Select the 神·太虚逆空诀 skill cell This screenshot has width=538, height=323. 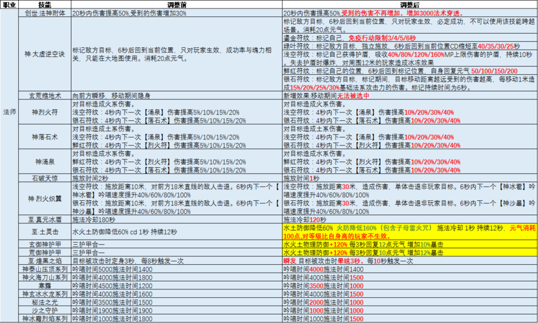45,54
